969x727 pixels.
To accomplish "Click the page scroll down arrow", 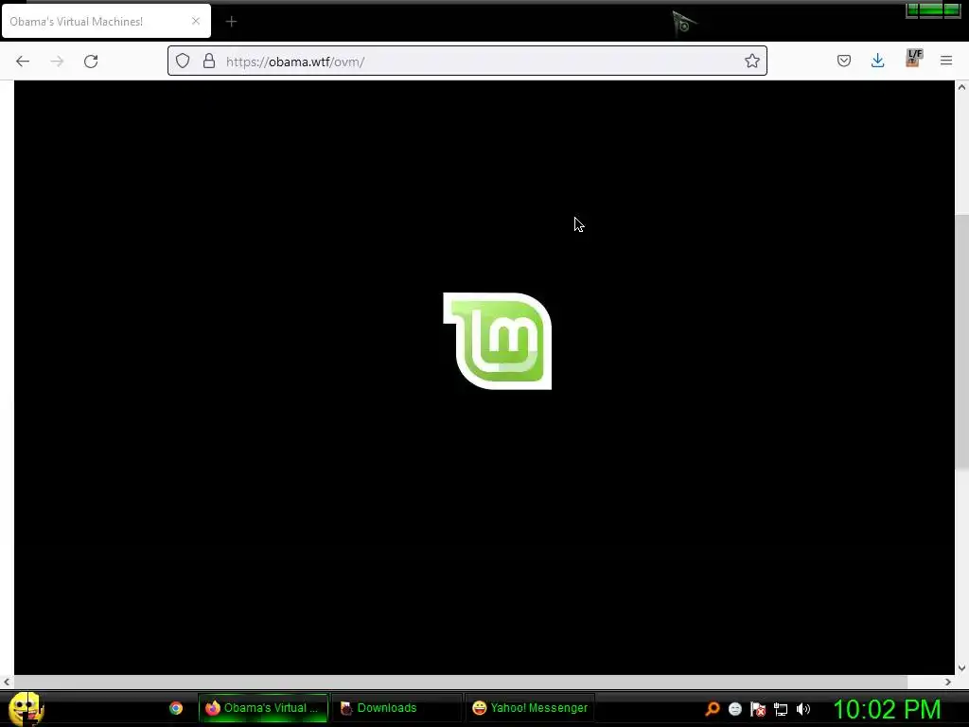I will (x=961, y=668).
